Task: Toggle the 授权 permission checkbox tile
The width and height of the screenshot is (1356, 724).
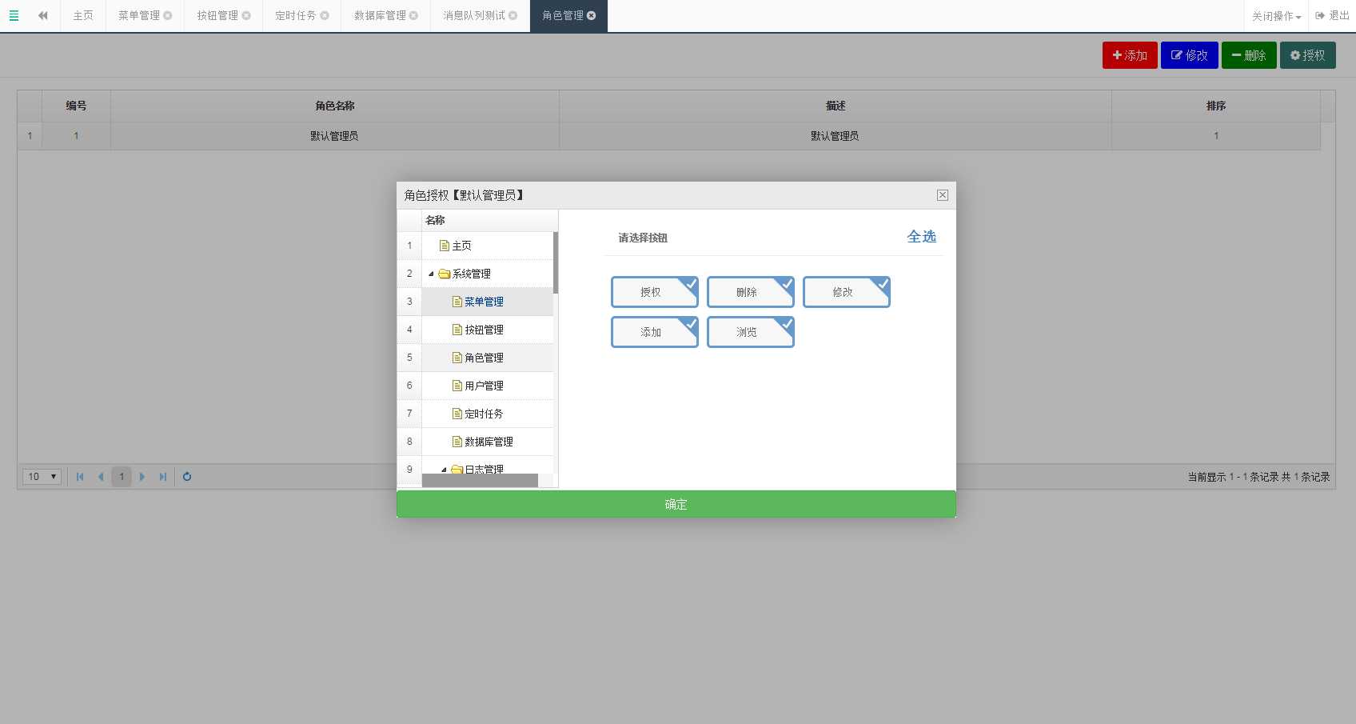Action: (655, 292)
